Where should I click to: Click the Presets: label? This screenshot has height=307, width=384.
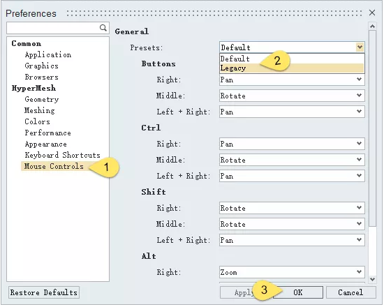coord(147,47)
